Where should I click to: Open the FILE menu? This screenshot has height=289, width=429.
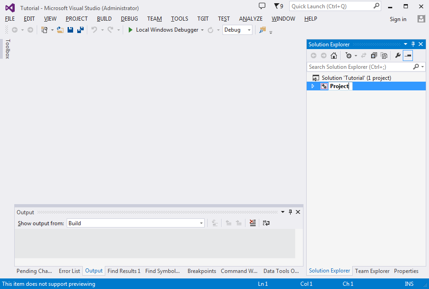pos(10,19)
